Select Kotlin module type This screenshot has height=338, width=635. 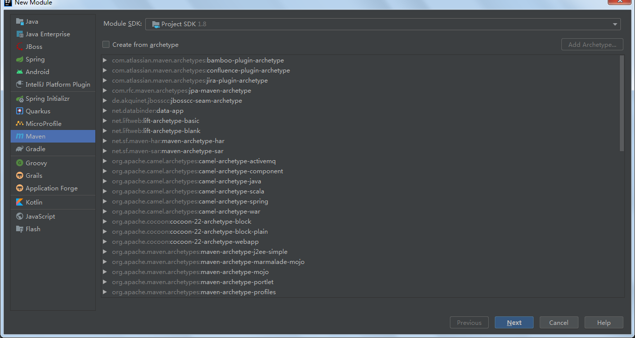(53, 202)
